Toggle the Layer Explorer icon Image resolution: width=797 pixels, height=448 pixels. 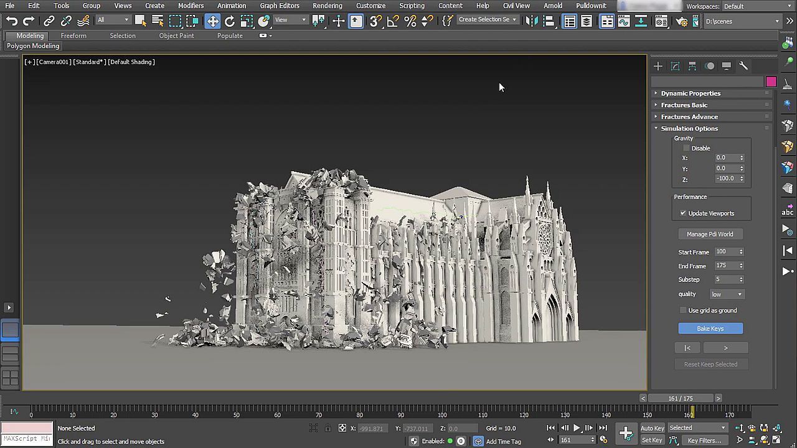(587, 21)
